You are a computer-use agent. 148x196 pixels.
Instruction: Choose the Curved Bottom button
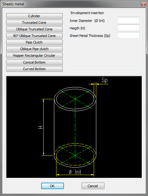[34, 69]
